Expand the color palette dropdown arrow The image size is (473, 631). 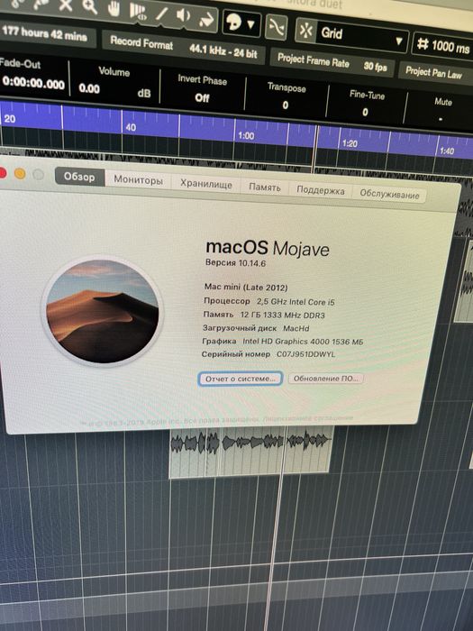pos(251,25)
